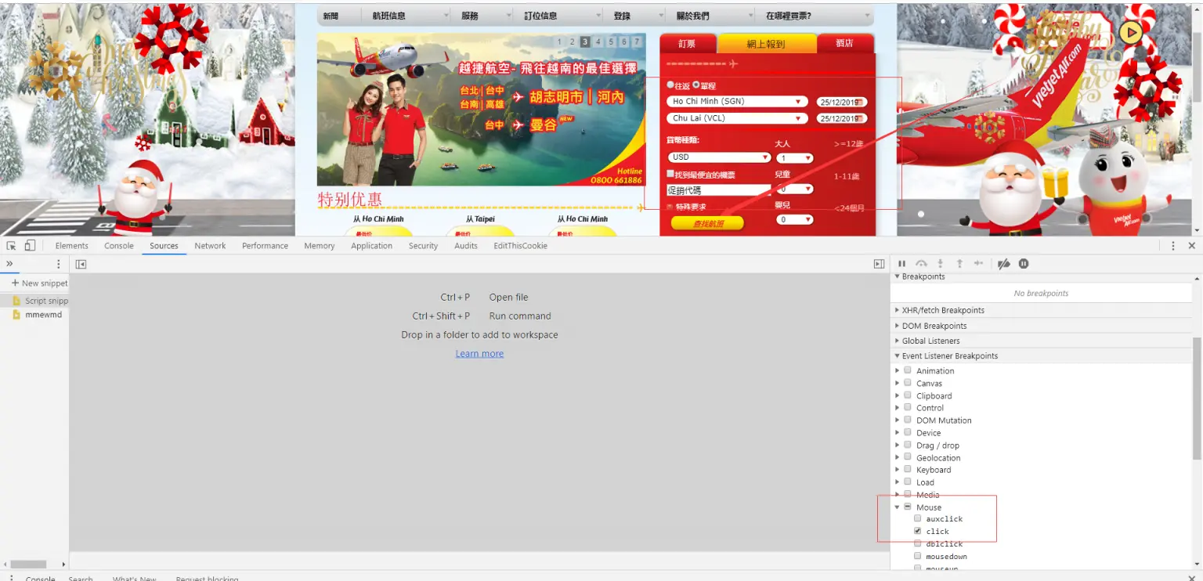Viewport: 1203px width, 581px height.
Task: Activate the inspect element picker icon
Action: point(11,246)
